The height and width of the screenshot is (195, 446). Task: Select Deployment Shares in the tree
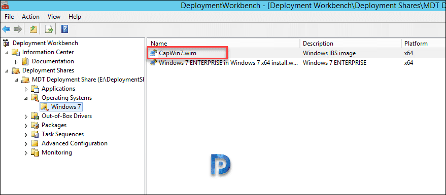click(x=48, y=70)
